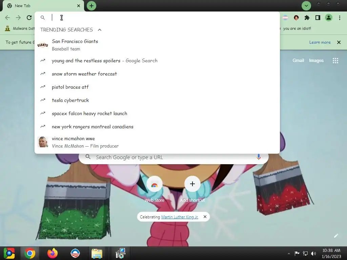Open the Start button in taskbar
The width and height of the screenshot is (347, 260).
pos(9,253)
